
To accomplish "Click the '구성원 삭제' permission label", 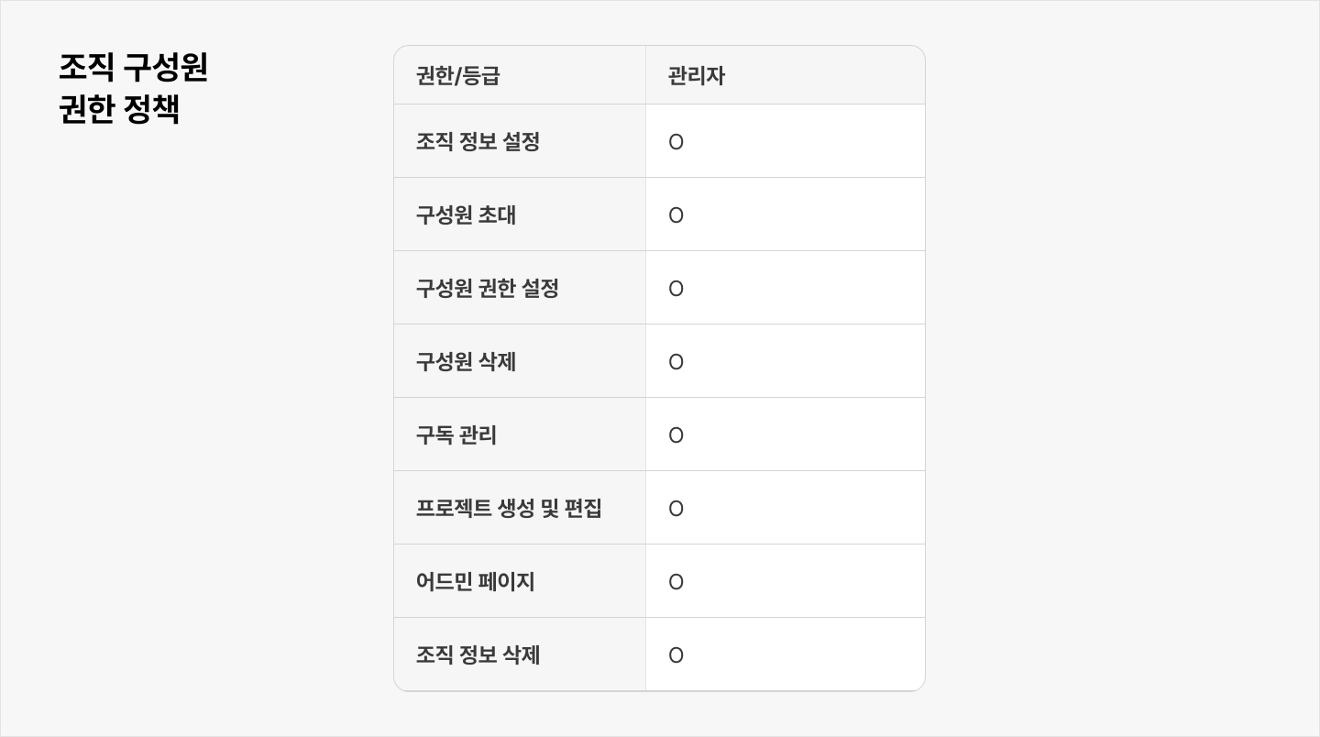I will click(x=466, y=362).
